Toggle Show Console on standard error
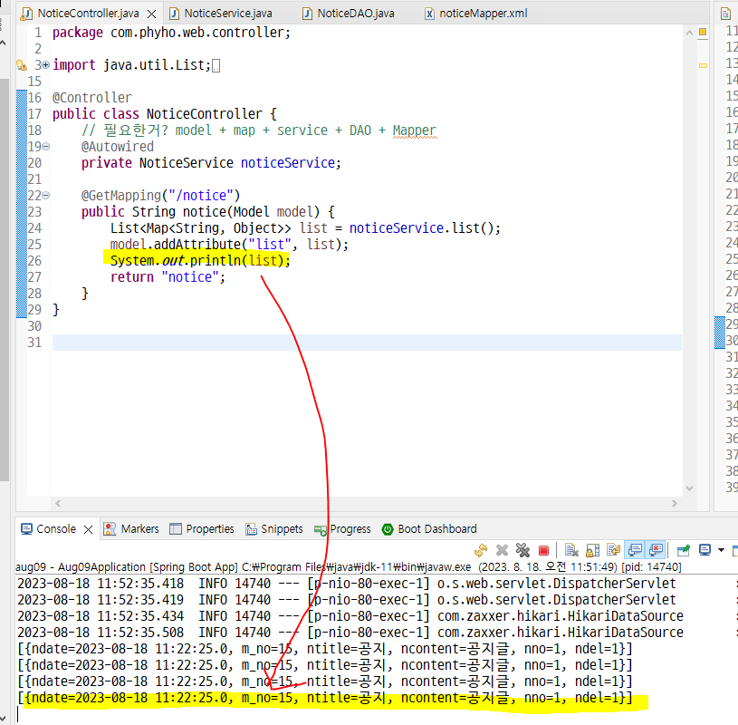 click(657, 550)
